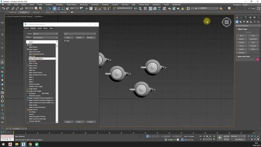The image size is (261, 147).
Task: Activate the Select Object tool
Action: [x=36, y=9]
